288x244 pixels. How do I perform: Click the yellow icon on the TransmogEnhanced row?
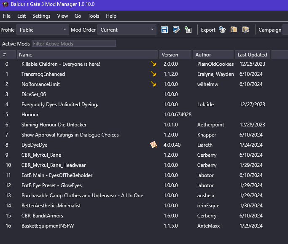153,74
